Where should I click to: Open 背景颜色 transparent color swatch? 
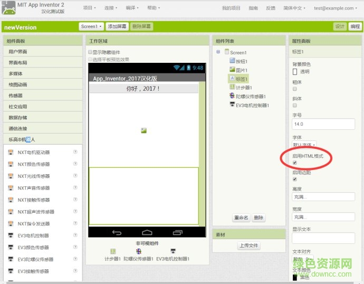295,71
